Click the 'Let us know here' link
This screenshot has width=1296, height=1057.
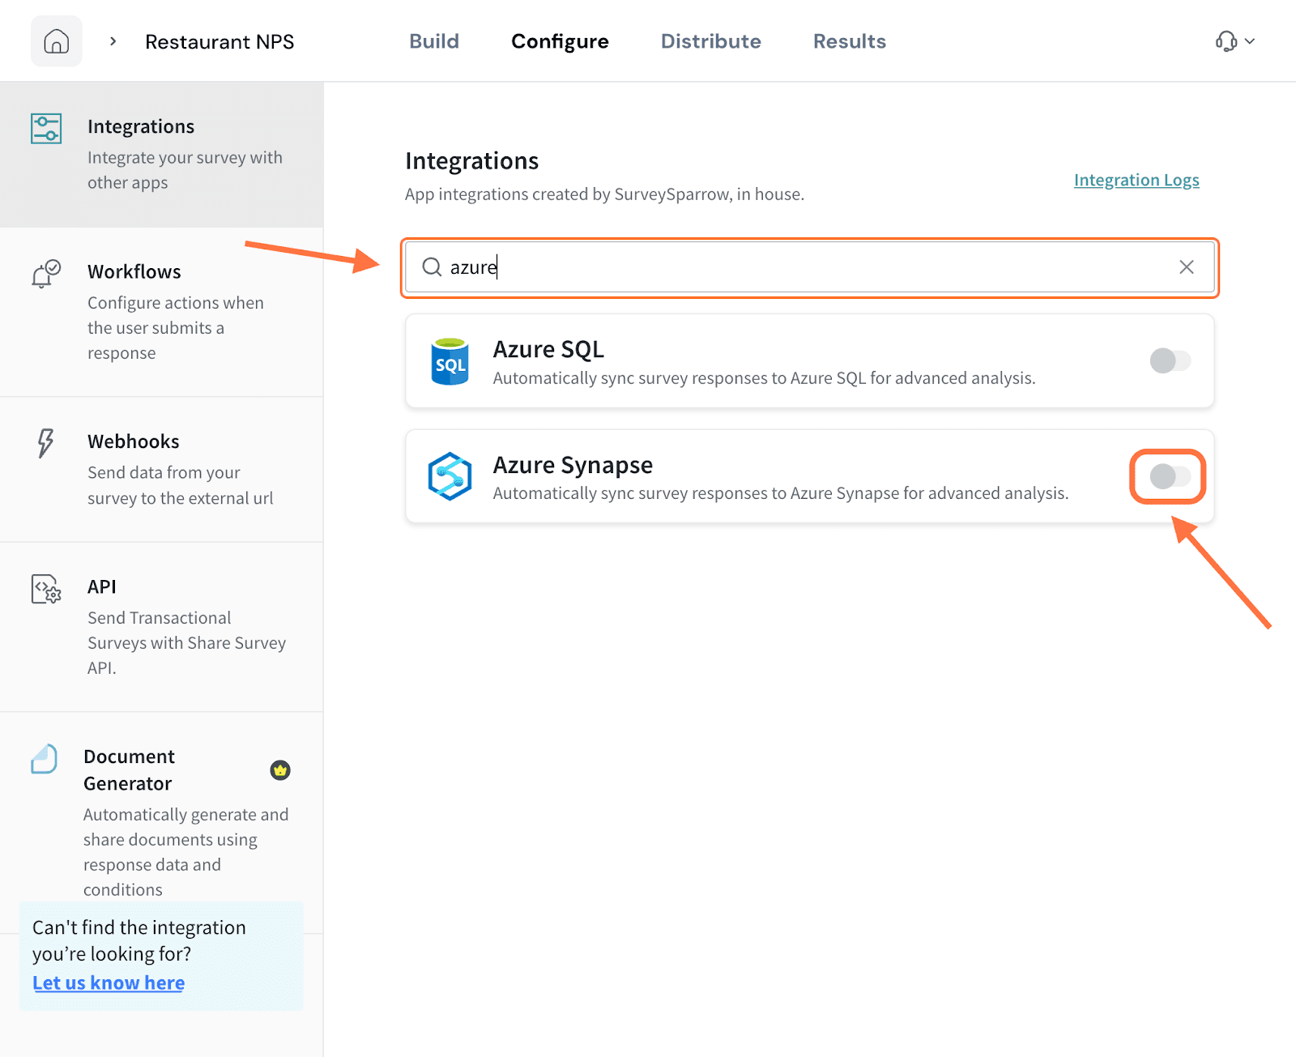109,982
